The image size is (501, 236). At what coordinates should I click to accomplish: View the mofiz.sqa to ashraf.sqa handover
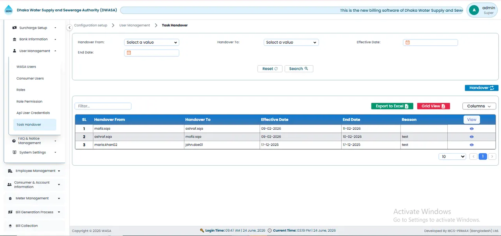click(472, 129)
